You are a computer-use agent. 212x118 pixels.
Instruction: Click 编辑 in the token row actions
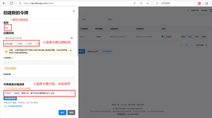click(204, 37)
